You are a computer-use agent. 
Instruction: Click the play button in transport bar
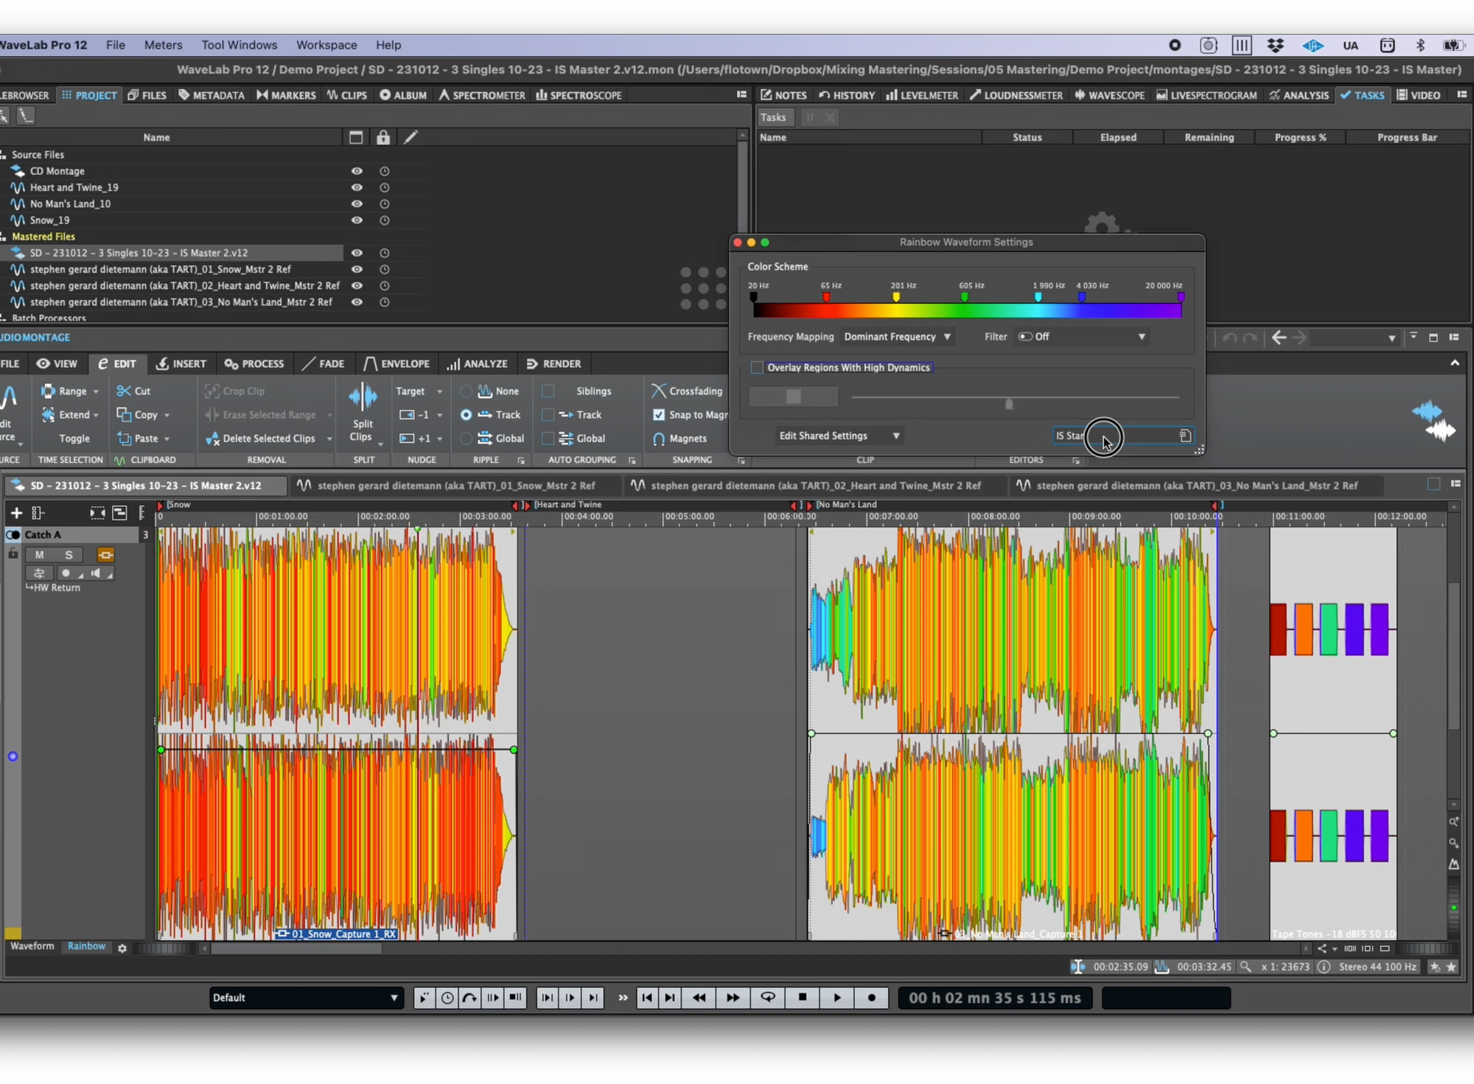pyautogui.click(x=837, y=998)
